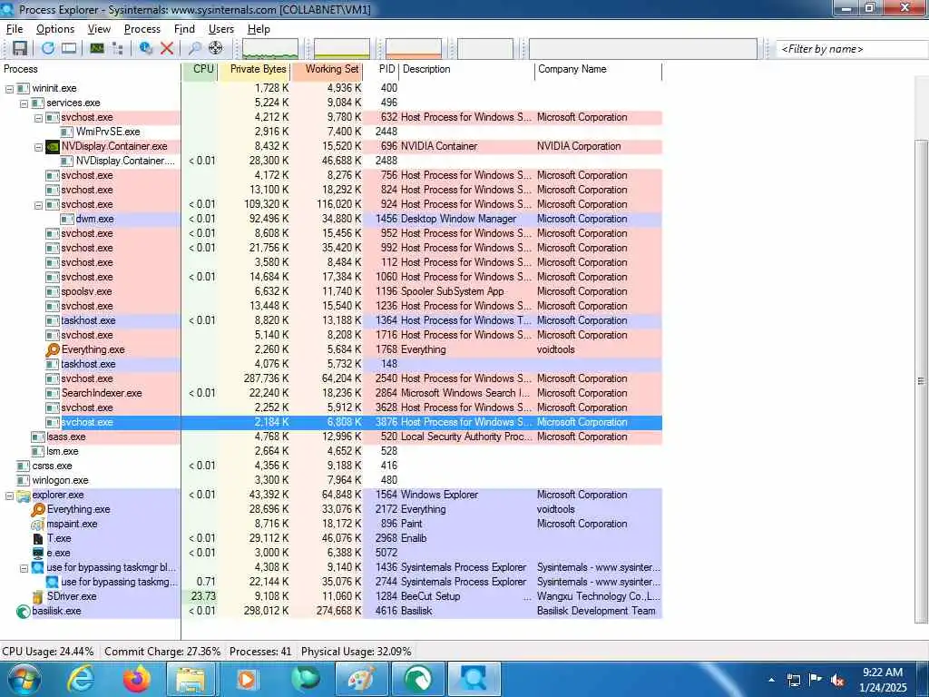
Task: Collapse the wininit.exe tree node
Action: [9, 89]
